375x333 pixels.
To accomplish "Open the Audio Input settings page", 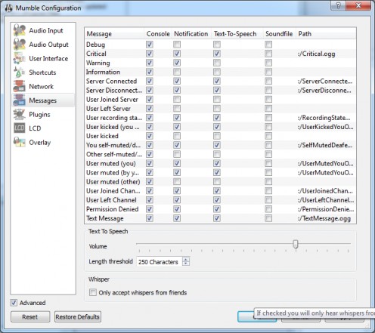I will 46,30.
